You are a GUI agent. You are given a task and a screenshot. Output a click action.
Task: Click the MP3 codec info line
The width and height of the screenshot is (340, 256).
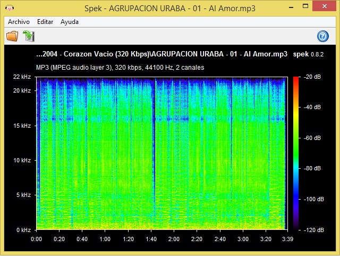120,68
